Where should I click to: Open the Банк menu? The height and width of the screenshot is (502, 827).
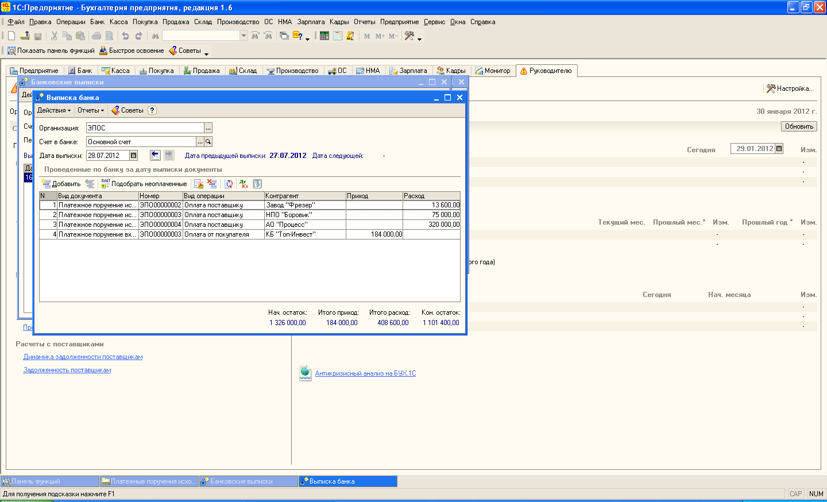tap(97, 22)
